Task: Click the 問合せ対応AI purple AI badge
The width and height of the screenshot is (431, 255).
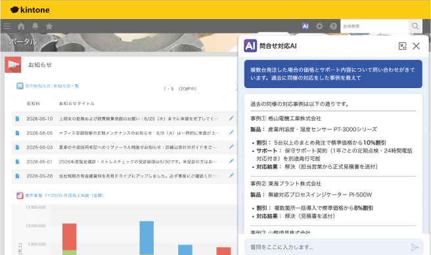Action: pos(250,45)
